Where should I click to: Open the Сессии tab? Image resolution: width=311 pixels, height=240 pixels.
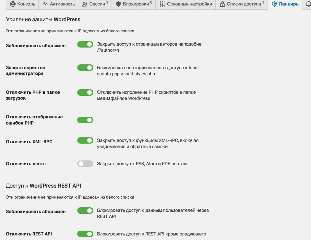(95, 4)
